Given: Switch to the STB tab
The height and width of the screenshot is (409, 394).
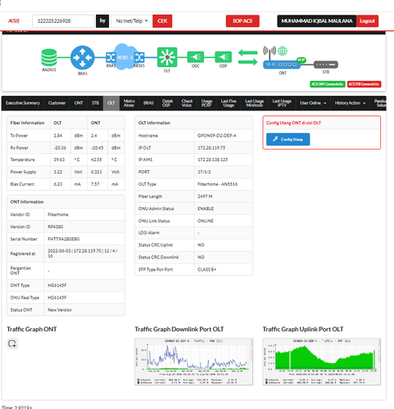Looking at the screenshot, I should click(x=95, y=103).
